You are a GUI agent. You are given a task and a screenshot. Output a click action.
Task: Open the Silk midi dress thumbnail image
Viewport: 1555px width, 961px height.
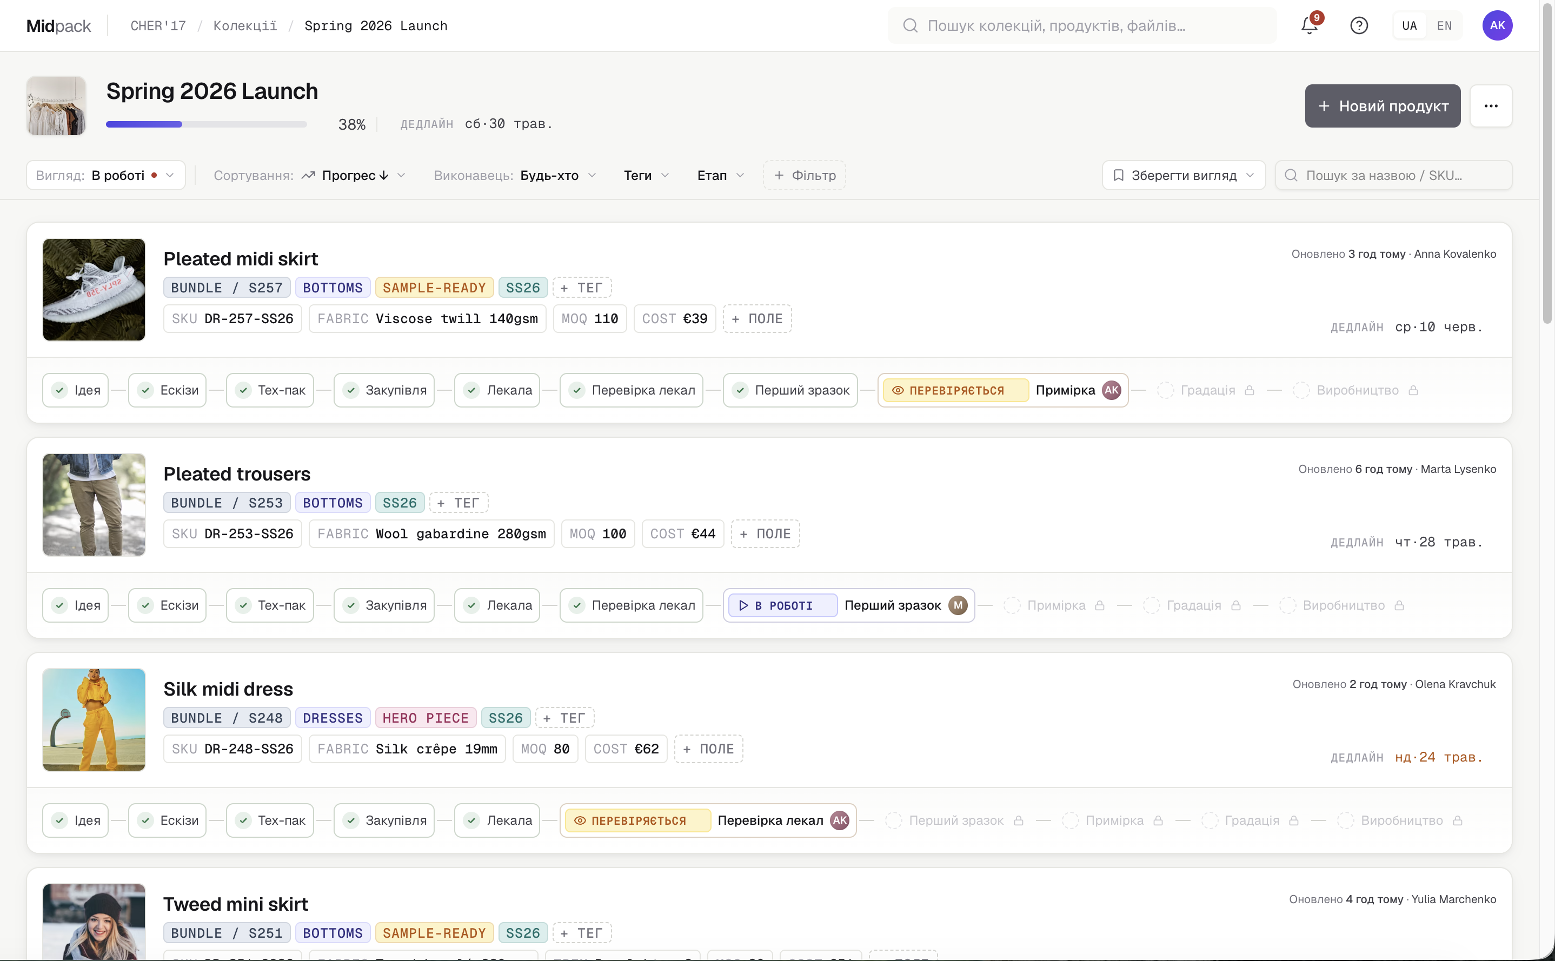pos(94,720)
